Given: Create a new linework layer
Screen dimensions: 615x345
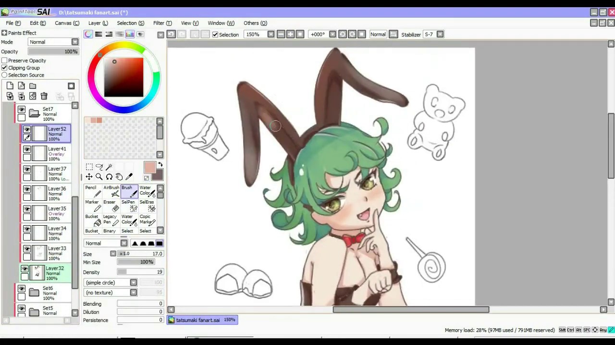Looking at the screenshot, I should pyautogui.click(x=21, y=86).
